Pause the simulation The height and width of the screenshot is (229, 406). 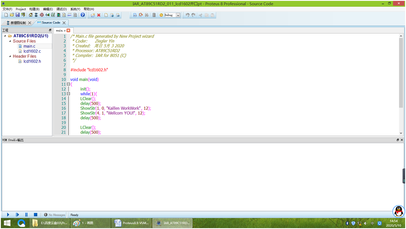pyautogui.click(x=27, y=215)
